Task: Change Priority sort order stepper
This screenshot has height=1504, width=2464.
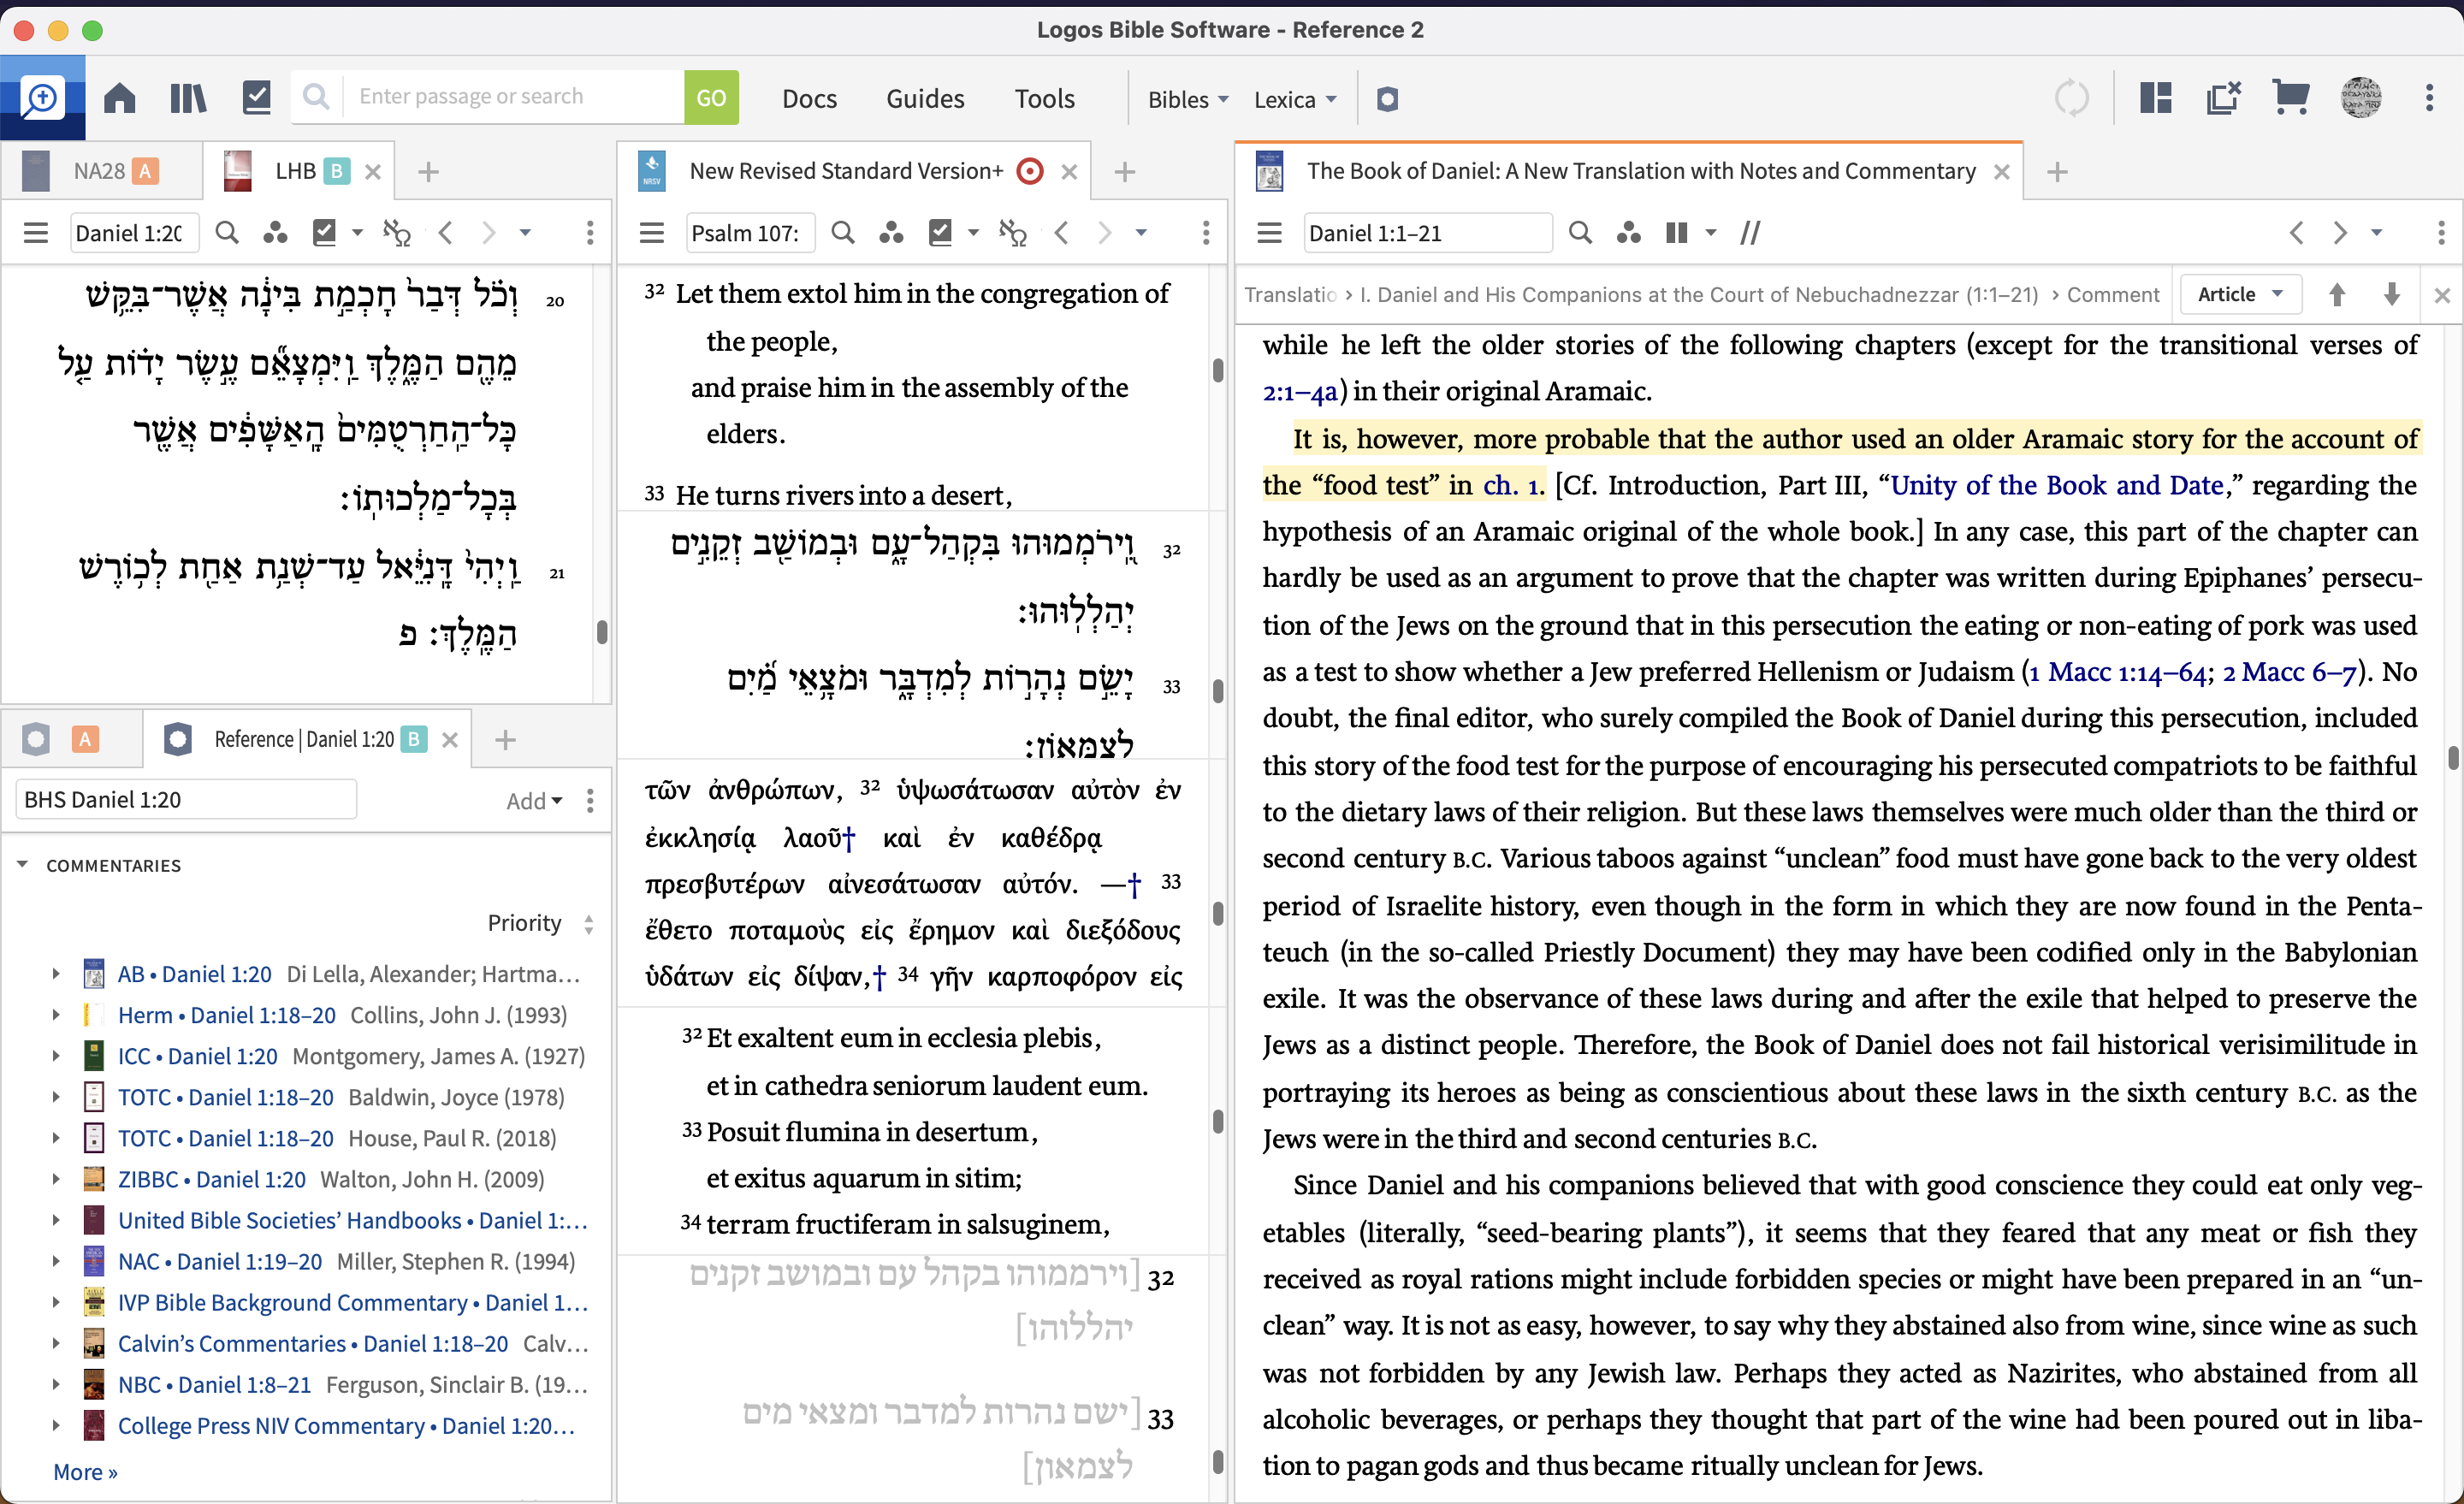Action: point(589,923)
